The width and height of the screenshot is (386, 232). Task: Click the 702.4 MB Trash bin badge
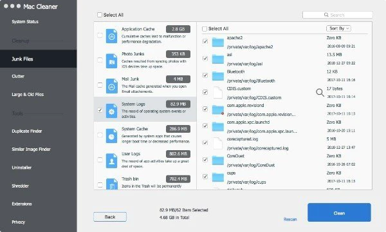178,179
